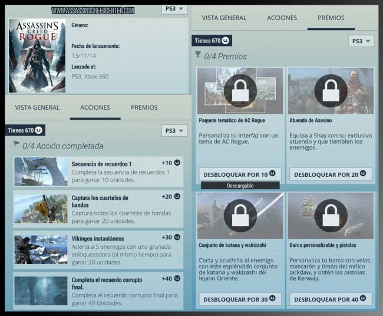
Task: Click Uplay coin icon next to +40 reward
Action: 177,278
